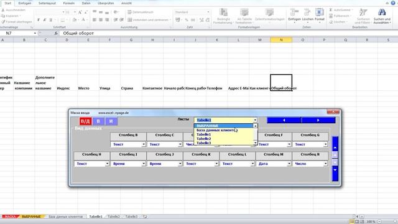Image resolution: width=398 pixels, height=224 pixels.
Task: Click the blue left arrow button
Action: point(284,120)
